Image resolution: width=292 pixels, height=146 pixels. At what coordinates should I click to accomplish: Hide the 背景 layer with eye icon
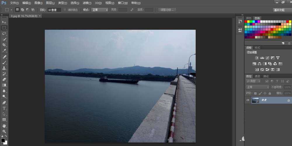[x=248, y=100]
